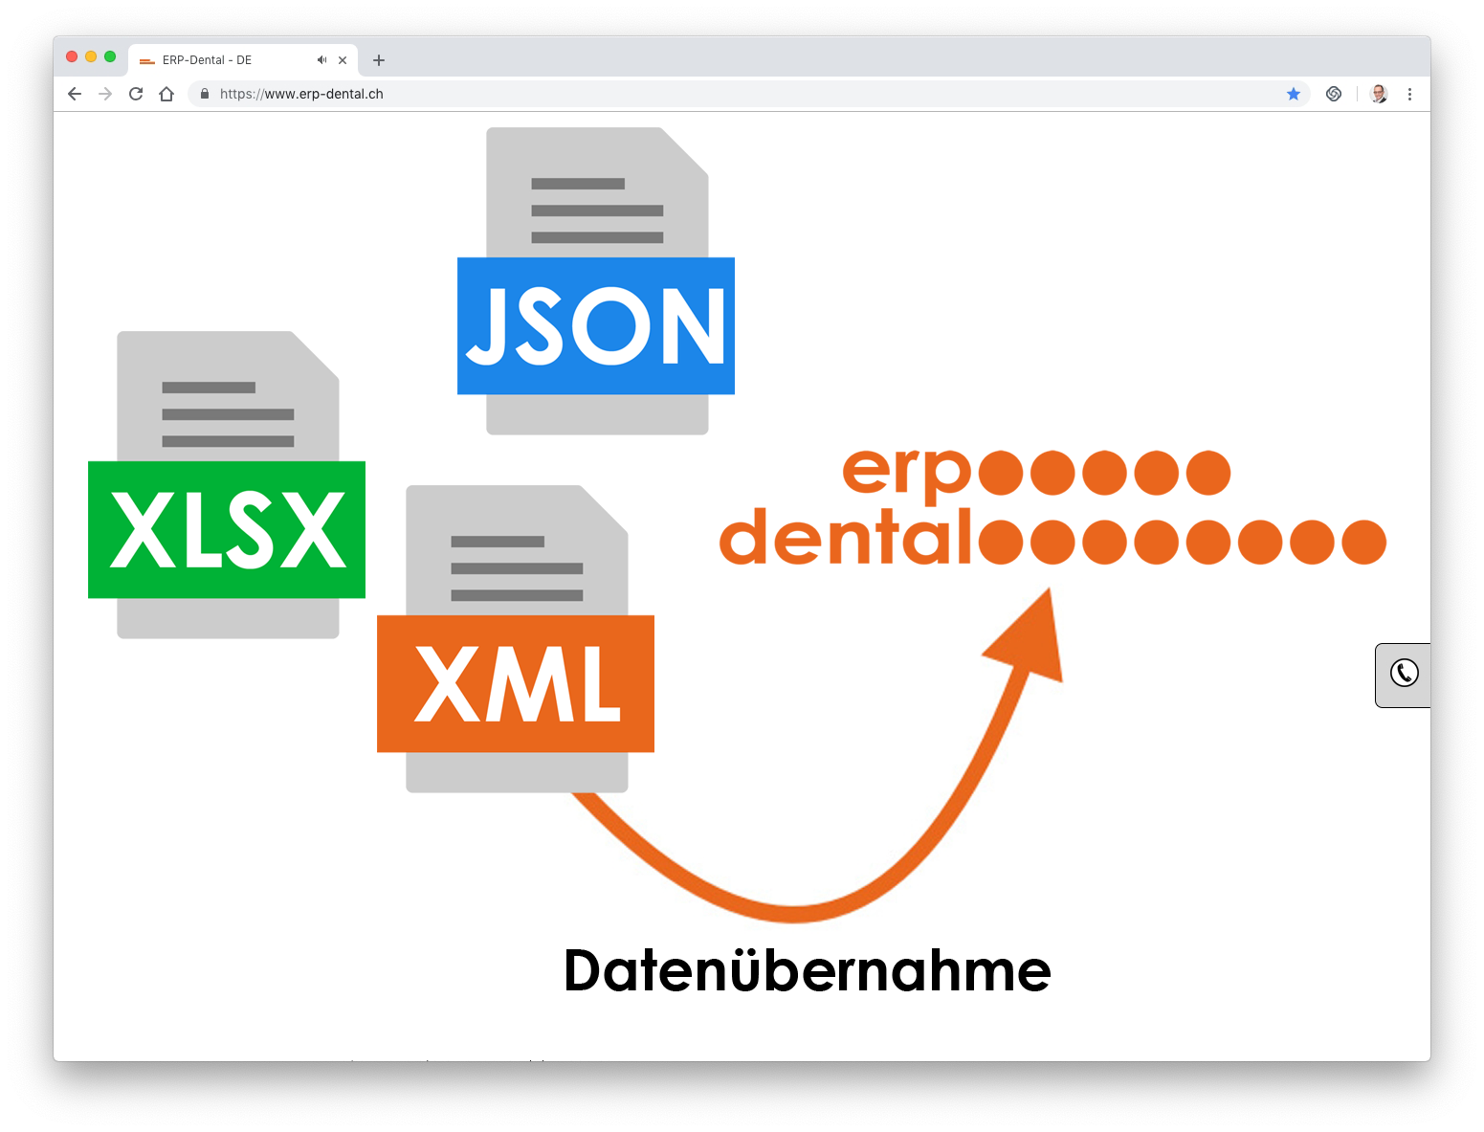This screenshot has width=1484, height=1132.
Task: Close the window with red button
Action: (72, 56)
